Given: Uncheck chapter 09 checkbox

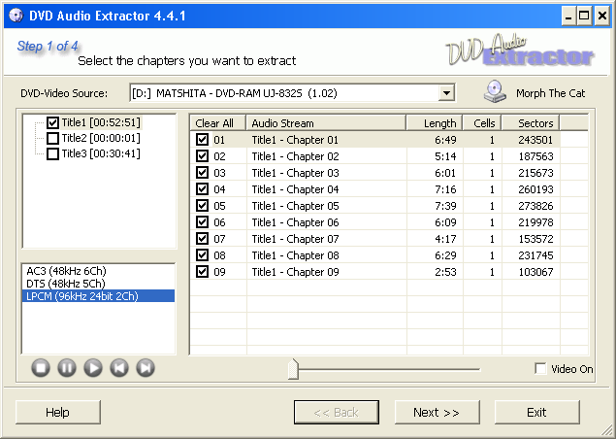Looking at the screenshot, I should point(203,271).
